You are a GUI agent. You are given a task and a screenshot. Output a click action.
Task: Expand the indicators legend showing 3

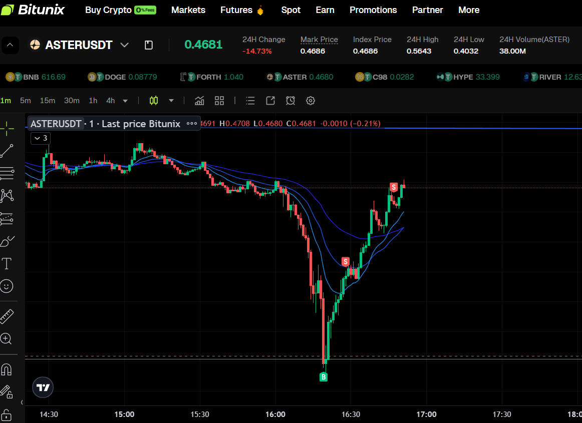pyautogui.click(x=41, y=138)
